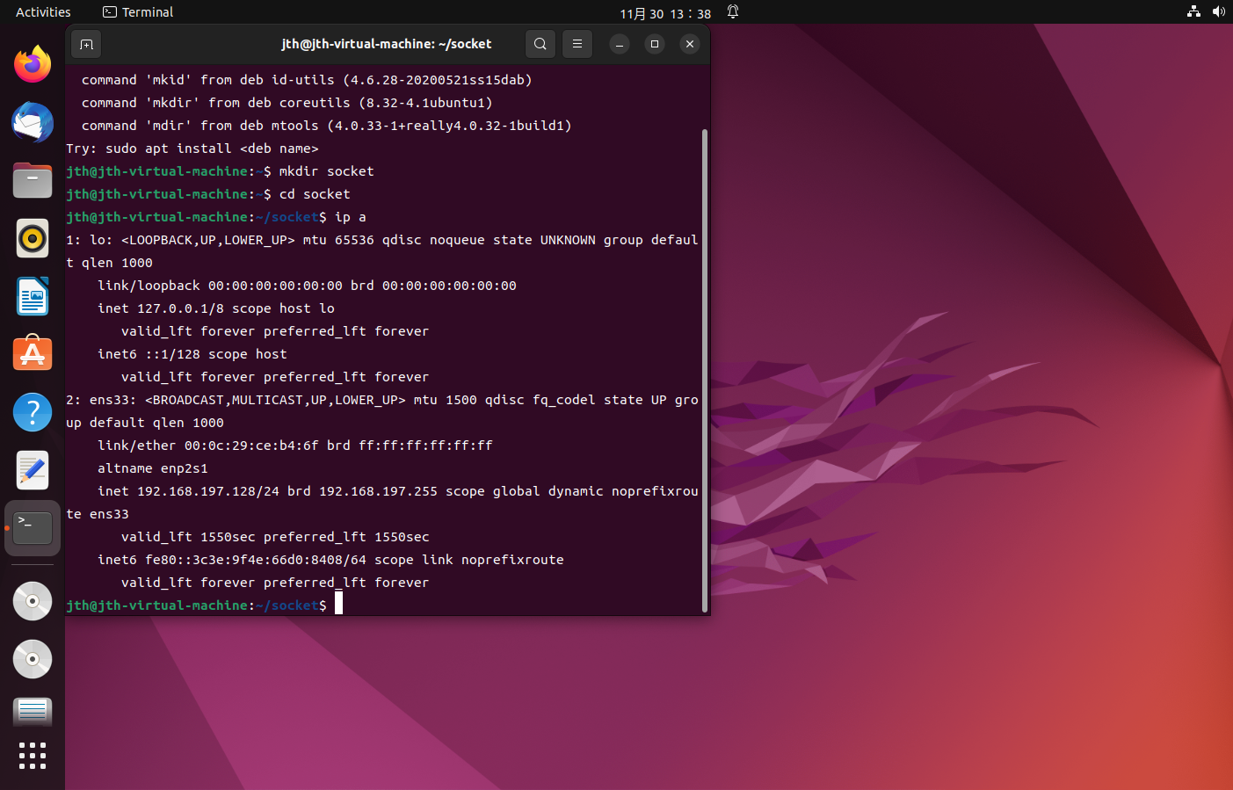Click the "command 'mkdir'" coreutils line
This screenshot has height=790, width=1233.
[x=287, y=103]
